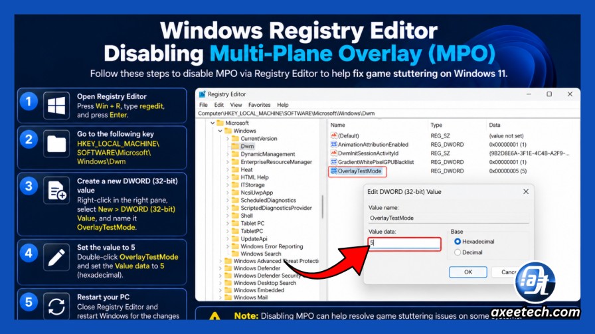This screenshot has width=595, height=334.
Task: Click the Tablet PC folder icon
Action: coord(235,223)
